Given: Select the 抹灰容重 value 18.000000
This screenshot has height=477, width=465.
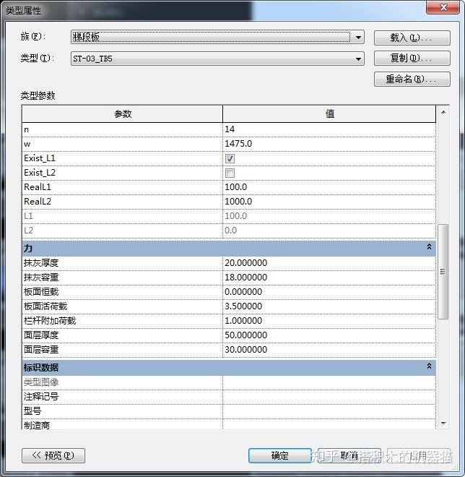Looking at the screenshot, I should click(329, 278).
